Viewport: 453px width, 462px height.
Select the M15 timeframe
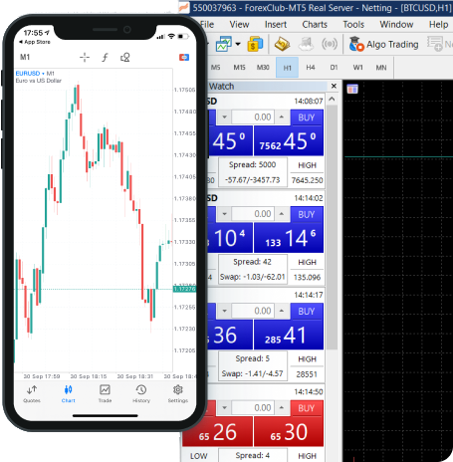[239, 68]
